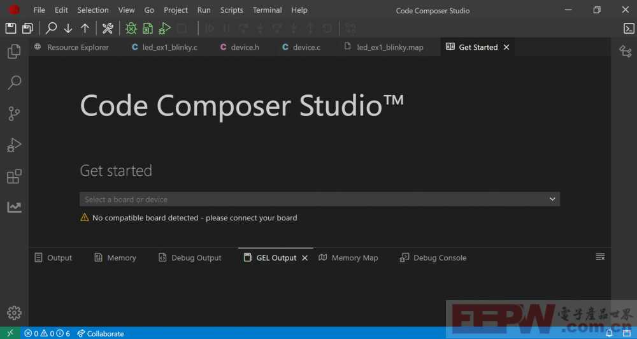Click the greyed Resume play icon
This screenshot has height=339, width=637.
point(210,28)
